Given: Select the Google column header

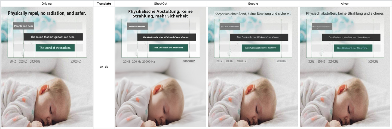Looking at the screenshot, I should [x=253, y=4].
